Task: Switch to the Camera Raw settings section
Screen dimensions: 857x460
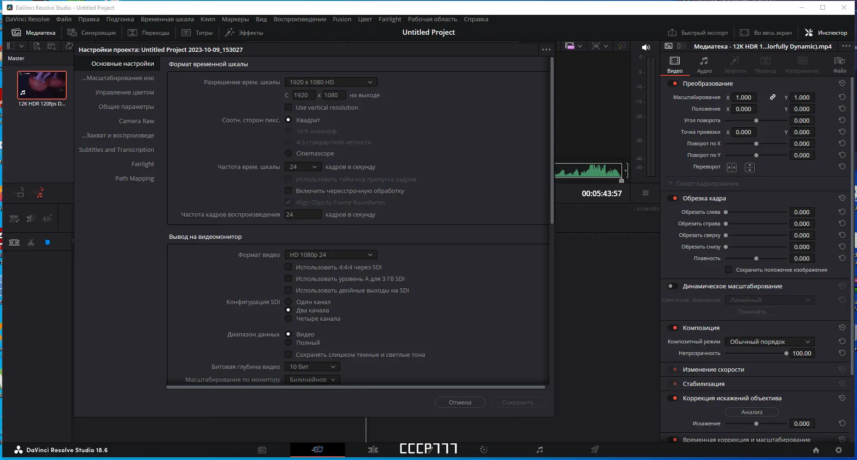Action: (x=136, y=121)
